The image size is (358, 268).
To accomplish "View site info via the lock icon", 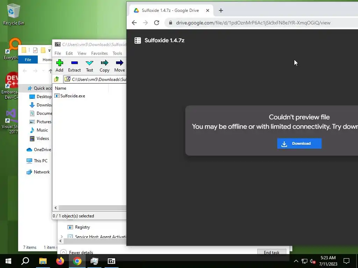I will pyautogui.click(x=170, y=23).
